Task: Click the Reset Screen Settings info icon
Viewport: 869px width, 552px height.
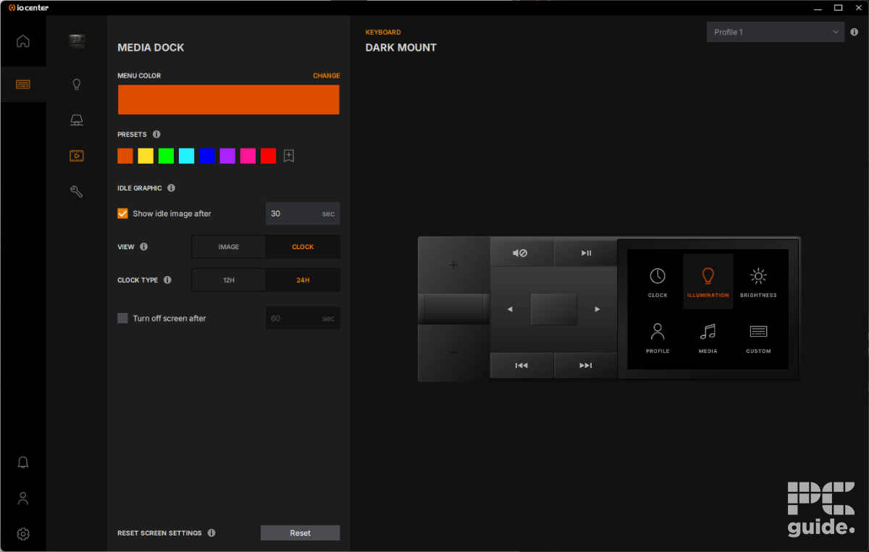Action: (x=211, y=533)
